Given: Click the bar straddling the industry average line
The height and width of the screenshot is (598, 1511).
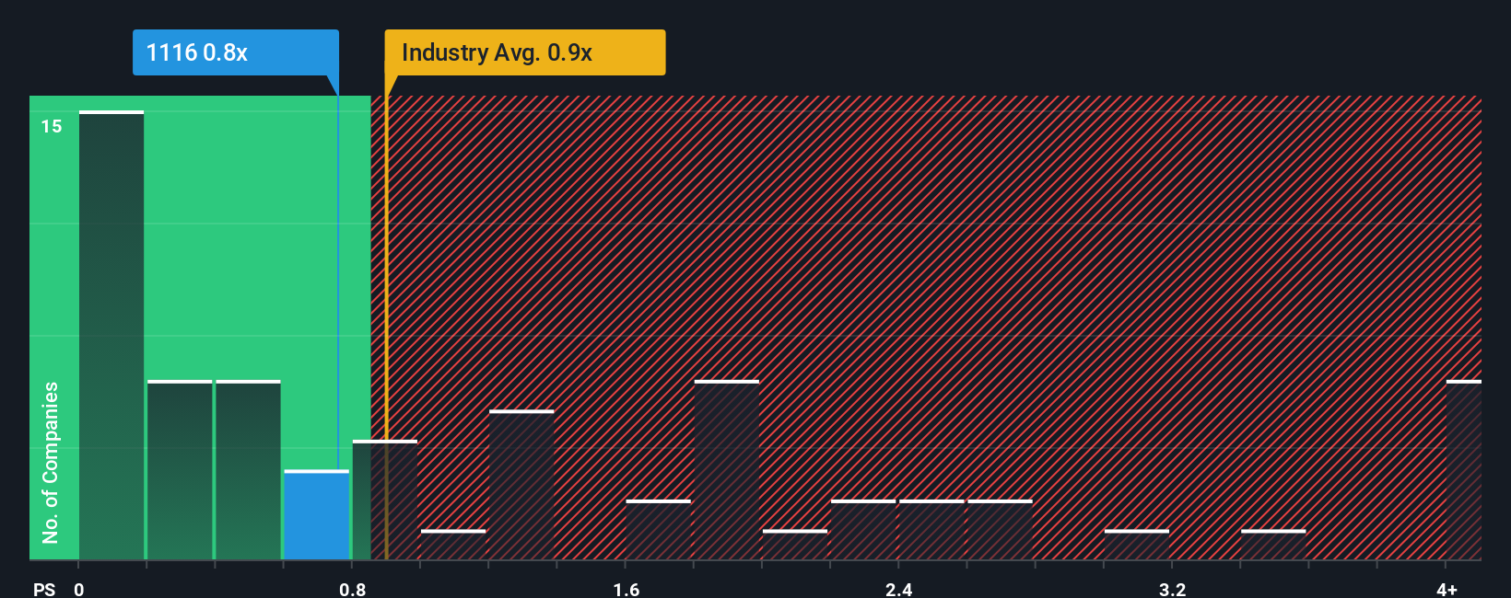Looking at the screenshot, I should click(385, 500).
